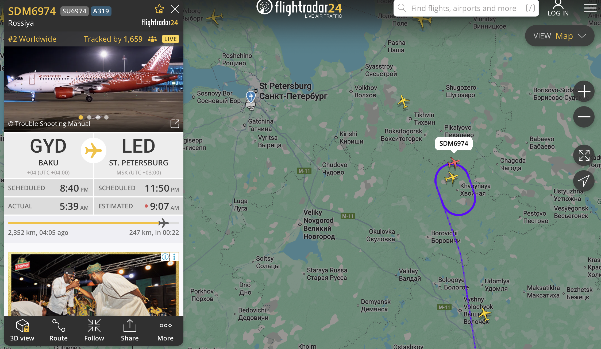Zoom out the map with minus button

584,117
